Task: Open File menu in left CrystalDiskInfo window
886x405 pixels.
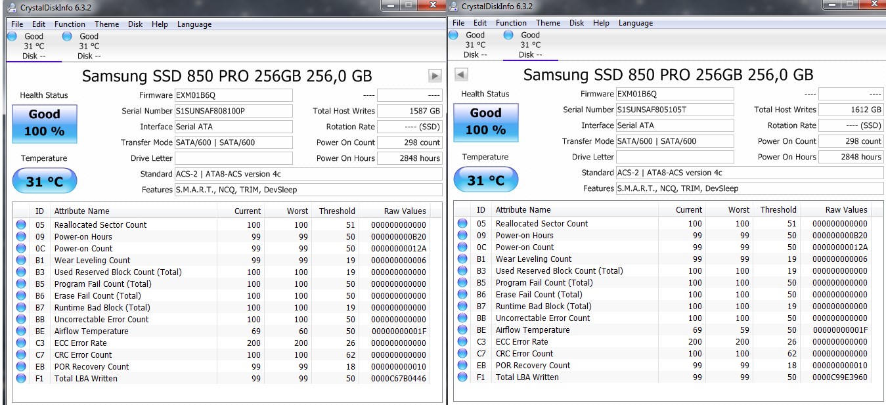Action: click(x=17, y=24)
